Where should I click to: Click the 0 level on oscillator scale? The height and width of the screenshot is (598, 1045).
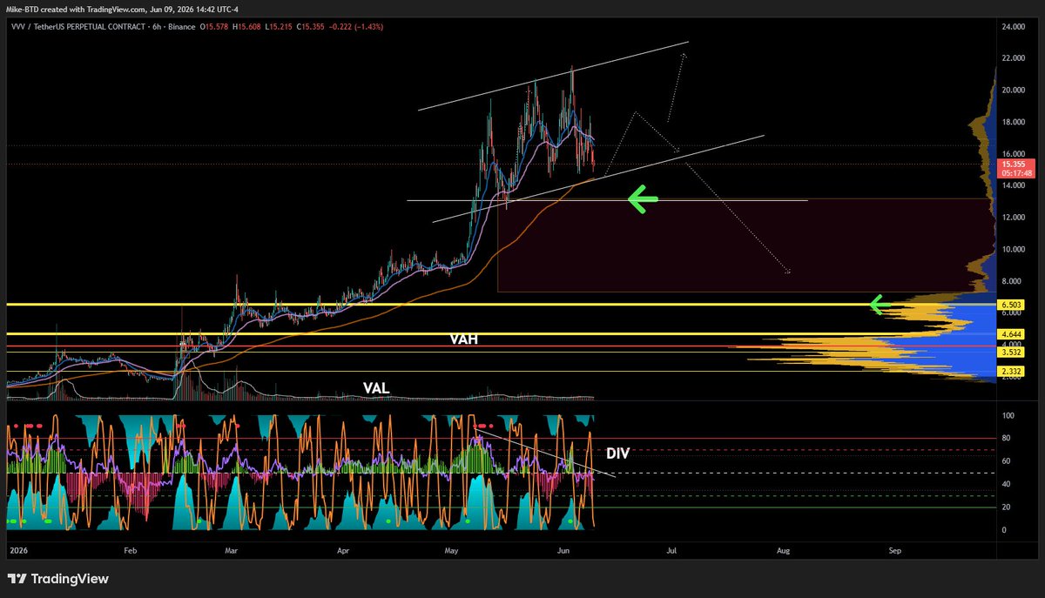1002,529
